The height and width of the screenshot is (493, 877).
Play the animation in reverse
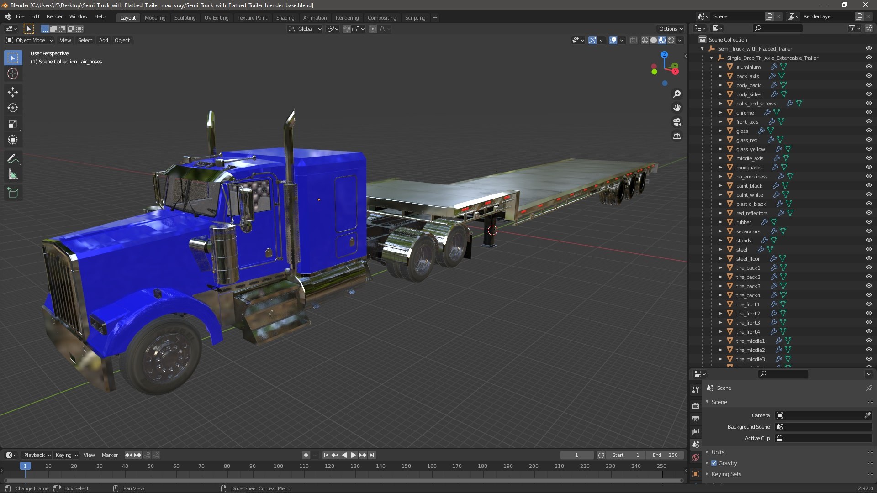pos(344,455)
